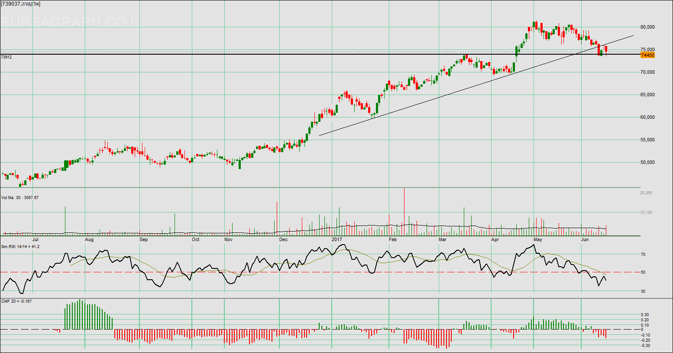Click the 2017 year axis label
The image size is (673, 353).
pos(337,239)
